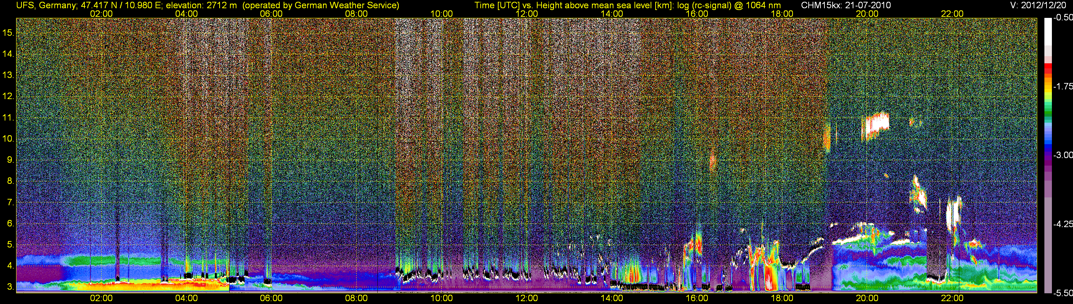Screen dimensions: 1073x304
Task: Click "04:00" on the lower time axis
Action: [x=186, y=298]
